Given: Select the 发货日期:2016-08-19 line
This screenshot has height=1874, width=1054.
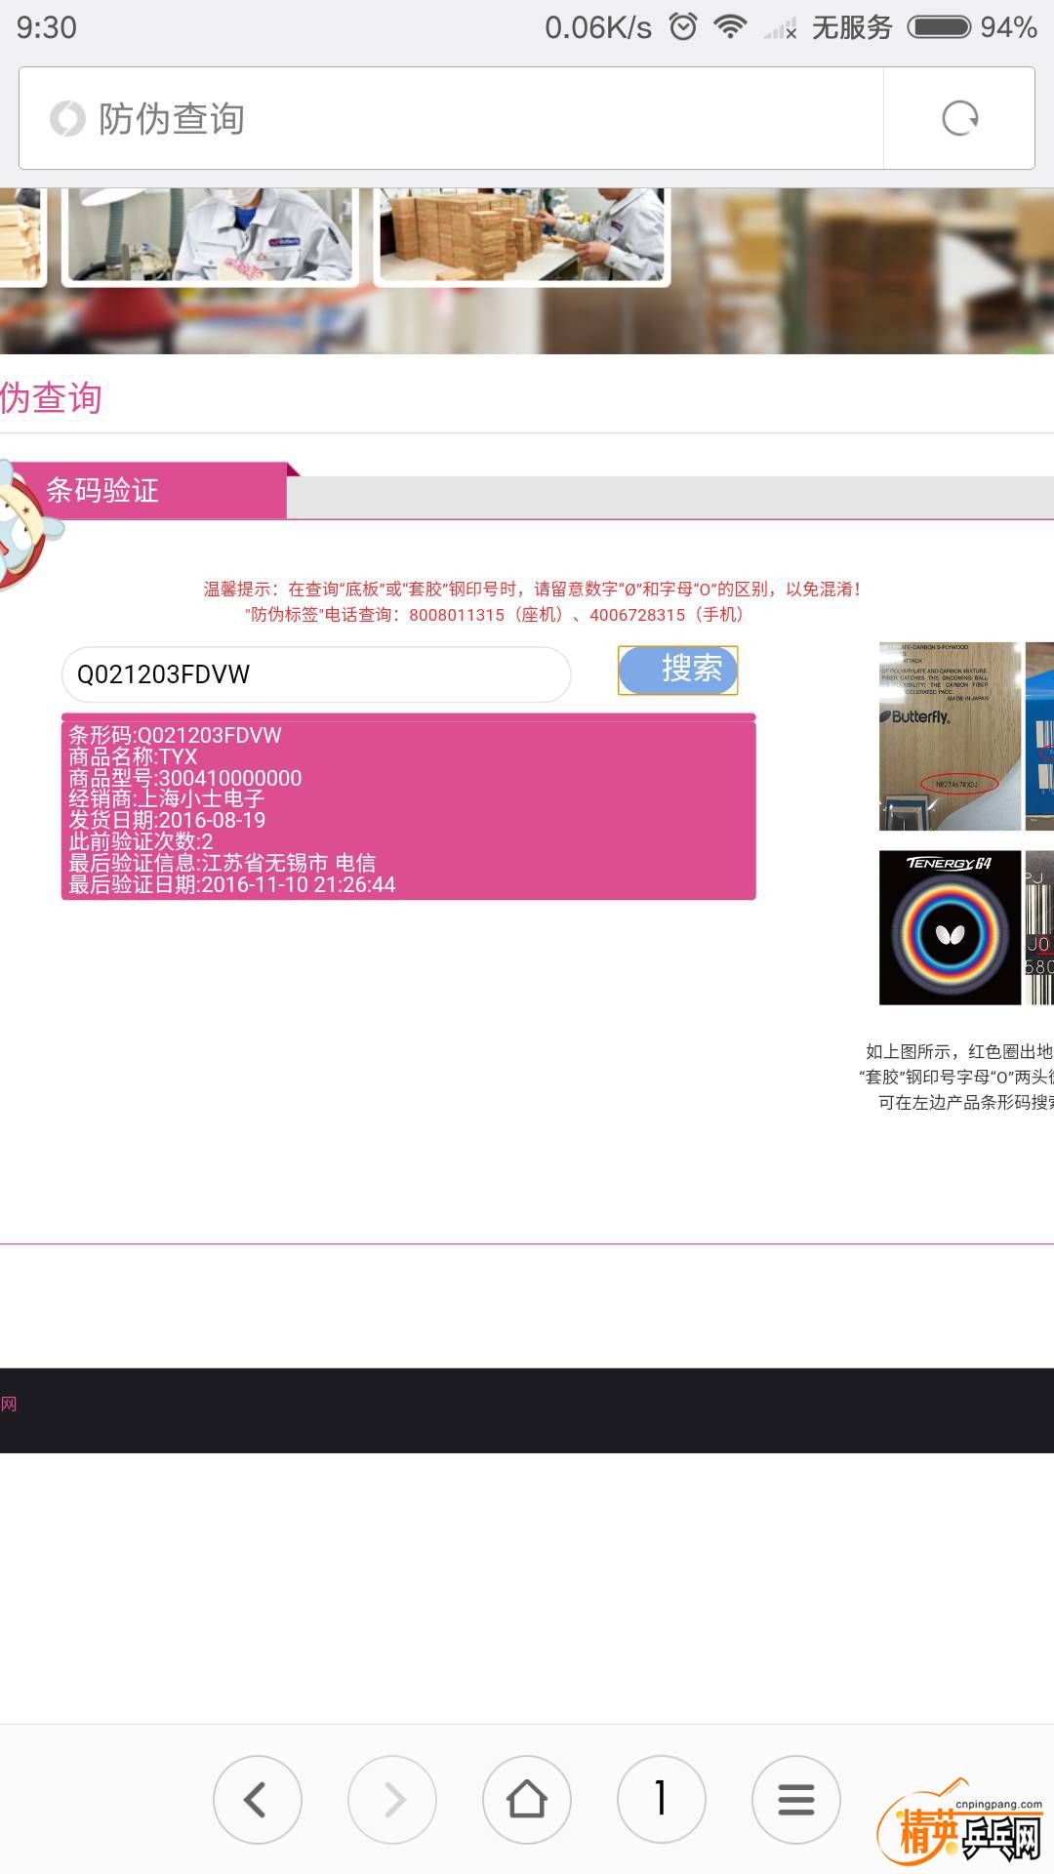Looking at the screenshot, I should click(x=167, y=820).
